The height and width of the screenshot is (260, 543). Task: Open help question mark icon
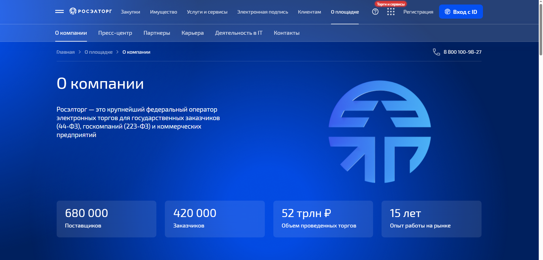point(375,12)
